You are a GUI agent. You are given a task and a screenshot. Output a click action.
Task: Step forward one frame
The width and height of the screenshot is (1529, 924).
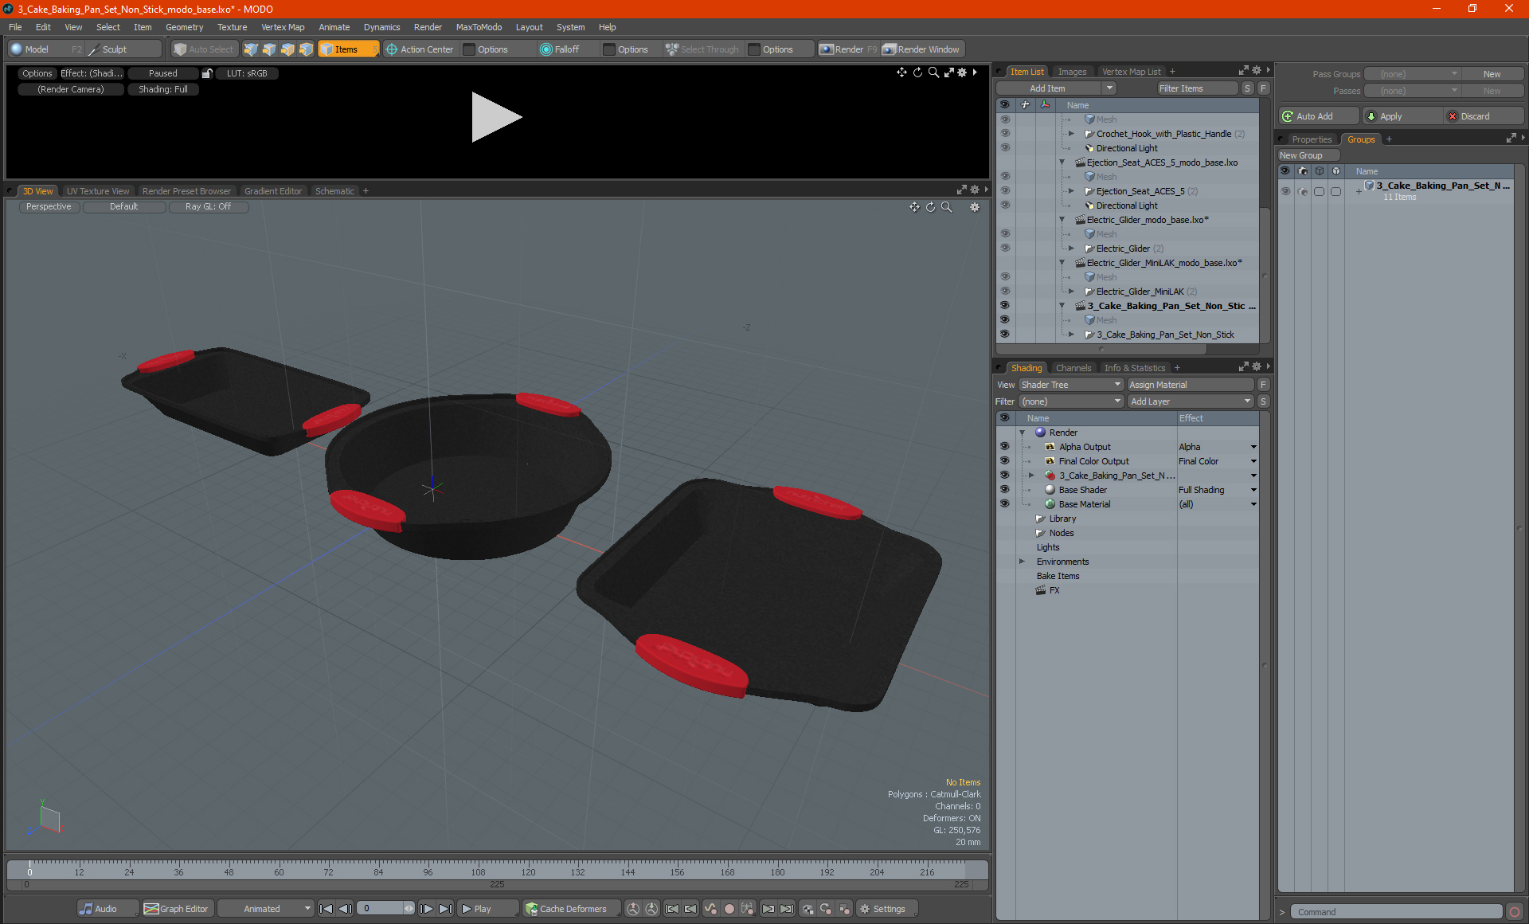pos(427,909)
